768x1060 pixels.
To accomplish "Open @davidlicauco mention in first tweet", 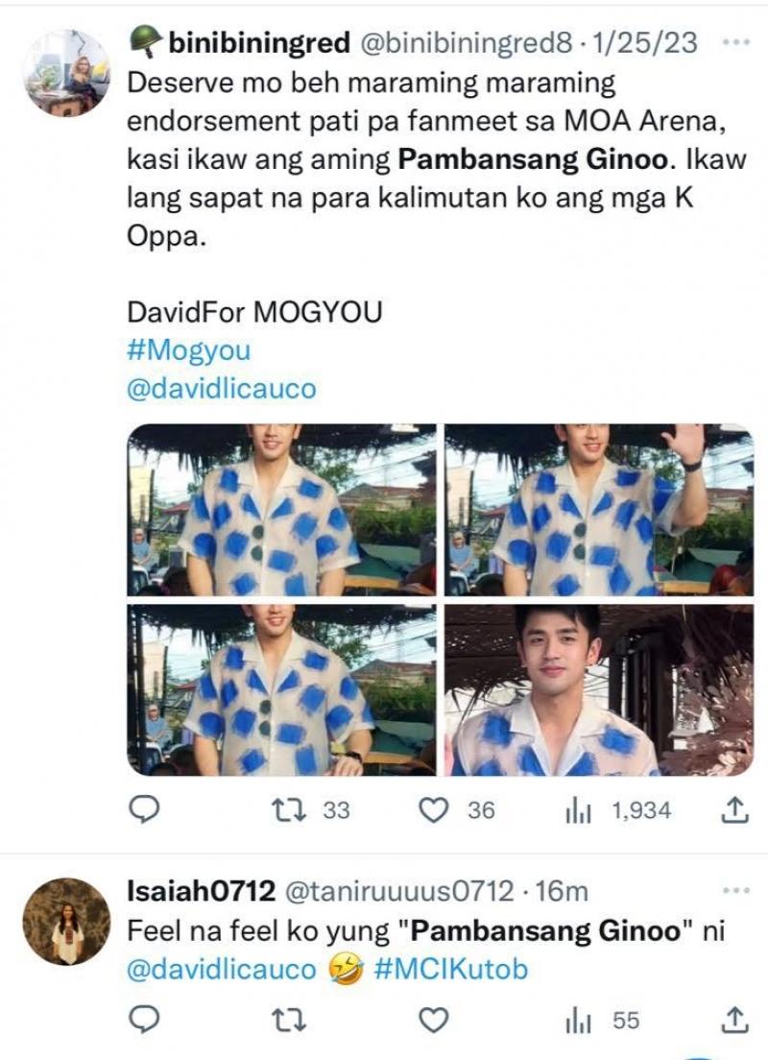I will [x=221, y=389].
